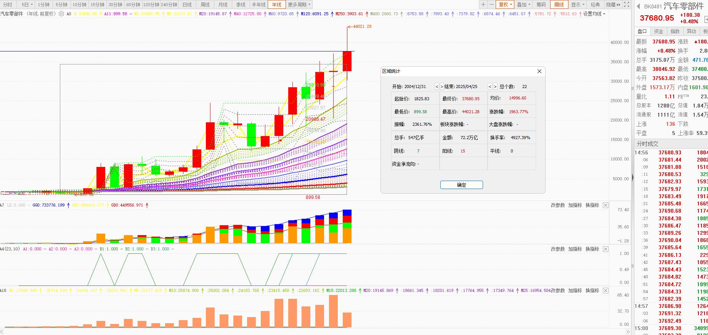The image size is (708, 335).
Task: Click the zoom-in plus icon in the top toolbar
Action: tap(483, 5)
